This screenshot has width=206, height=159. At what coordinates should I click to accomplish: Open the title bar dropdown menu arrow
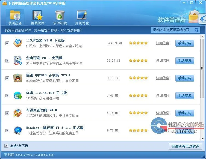184,3
